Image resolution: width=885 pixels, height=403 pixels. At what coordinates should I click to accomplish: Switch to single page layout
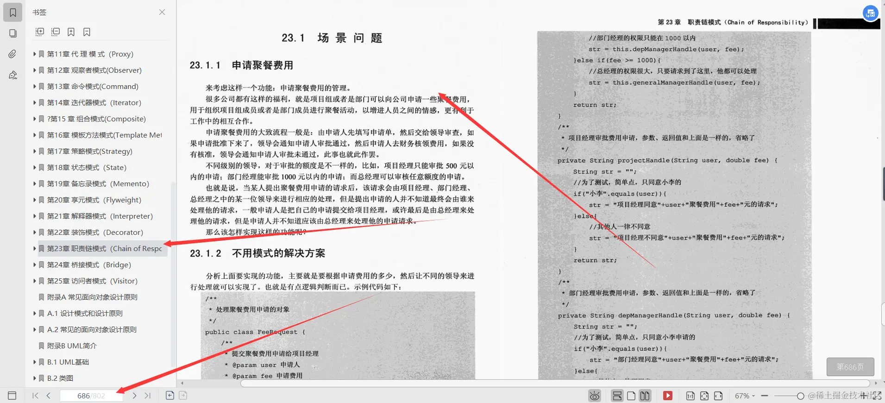coord(631,396)
